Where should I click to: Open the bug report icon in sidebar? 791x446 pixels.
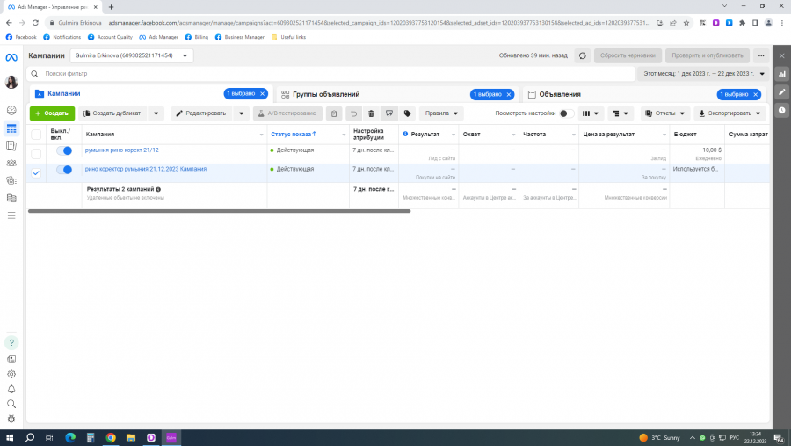tap(11, 420)
